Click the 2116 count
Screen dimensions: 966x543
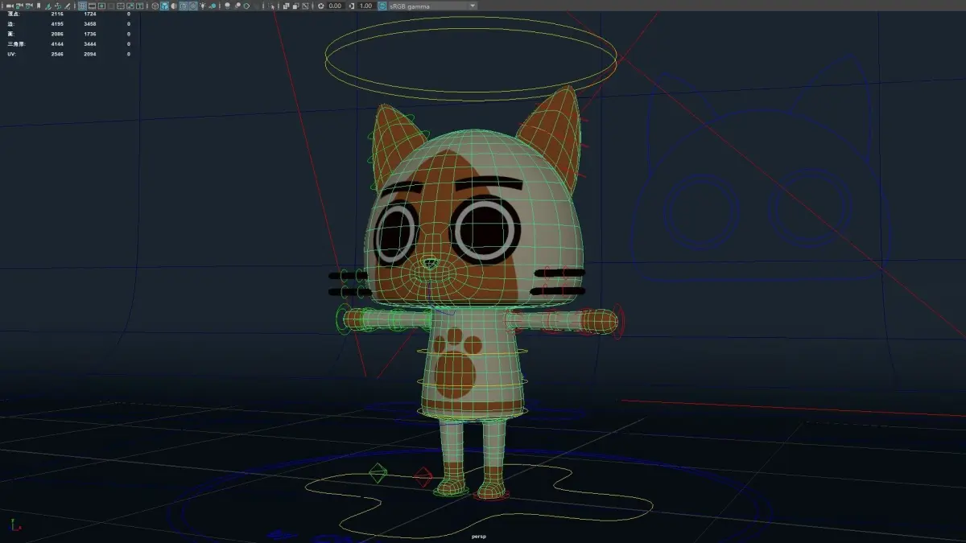pos(56,14)
